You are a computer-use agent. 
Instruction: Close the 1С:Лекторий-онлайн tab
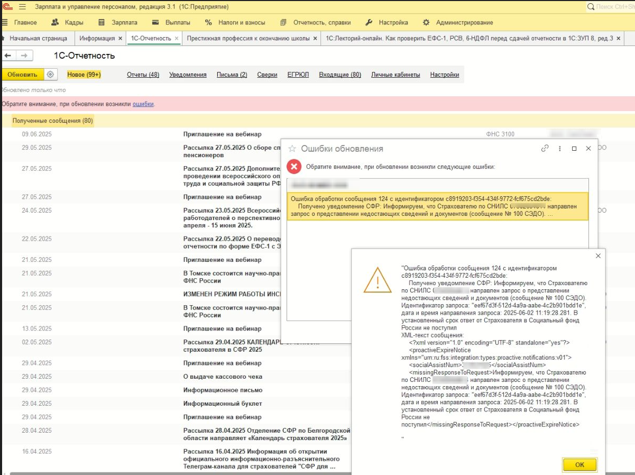coord(618,39)
